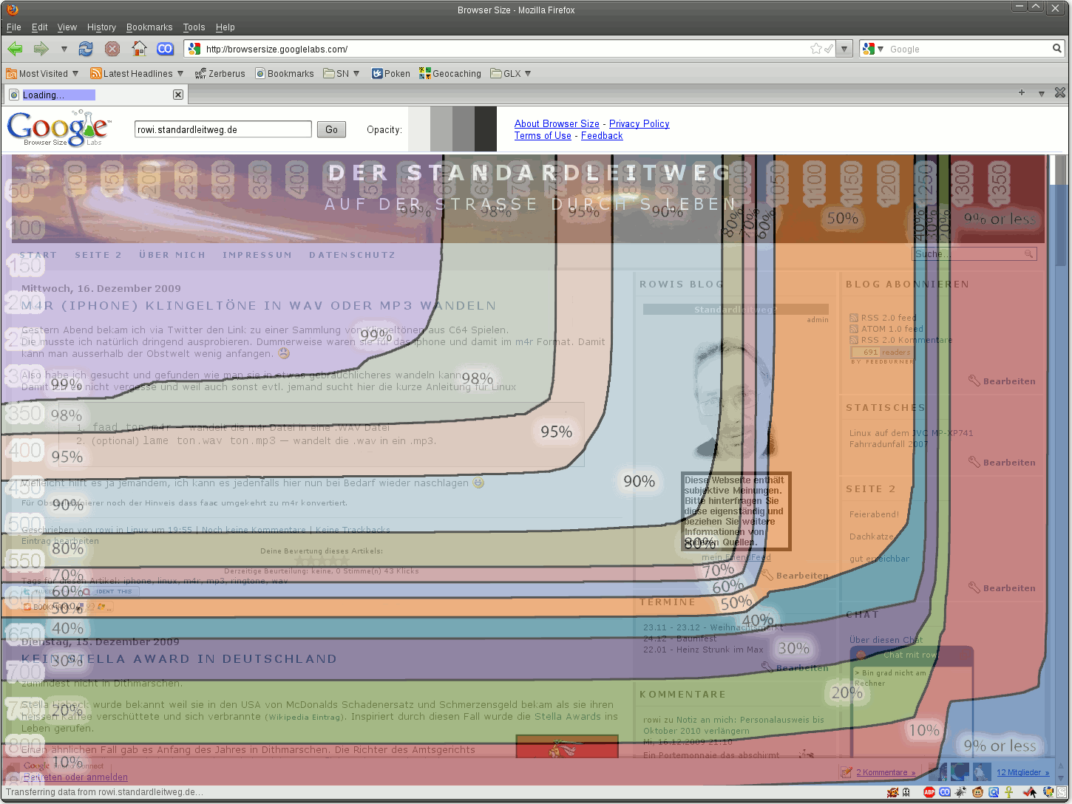Select the lightest opacity swatch
The width and height of the screenshot is (1072, 804).
pyautogui.click(x=419, y=129)
